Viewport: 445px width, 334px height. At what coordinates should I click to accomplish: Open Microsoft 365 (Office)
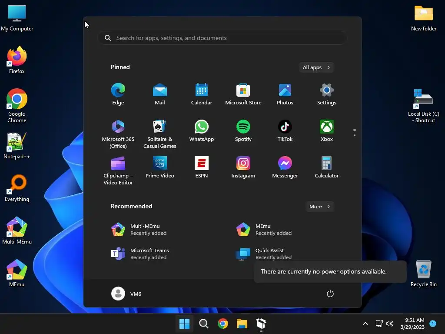(118, 134)
